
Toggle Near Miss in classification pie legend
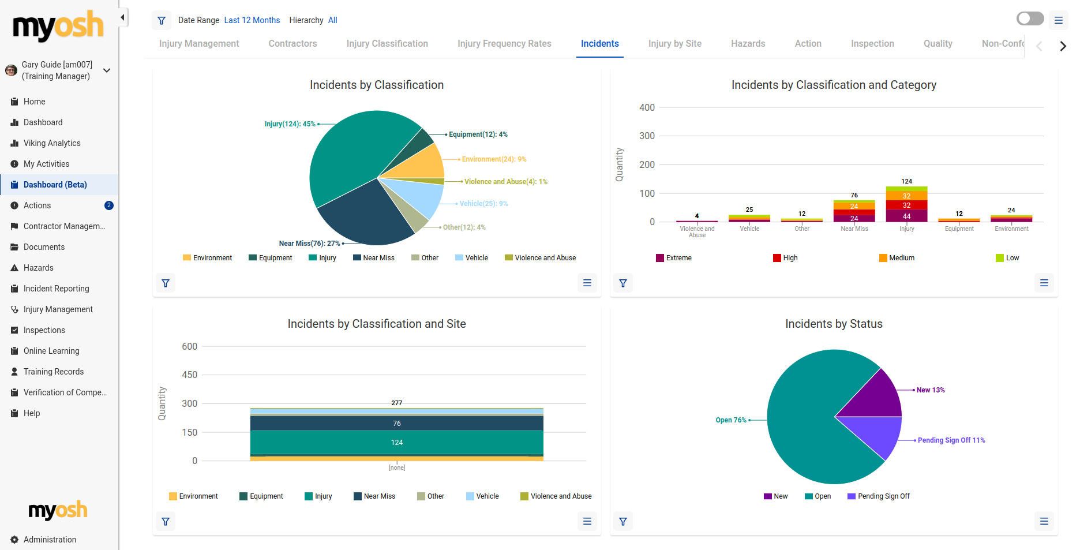pos(373,258)
